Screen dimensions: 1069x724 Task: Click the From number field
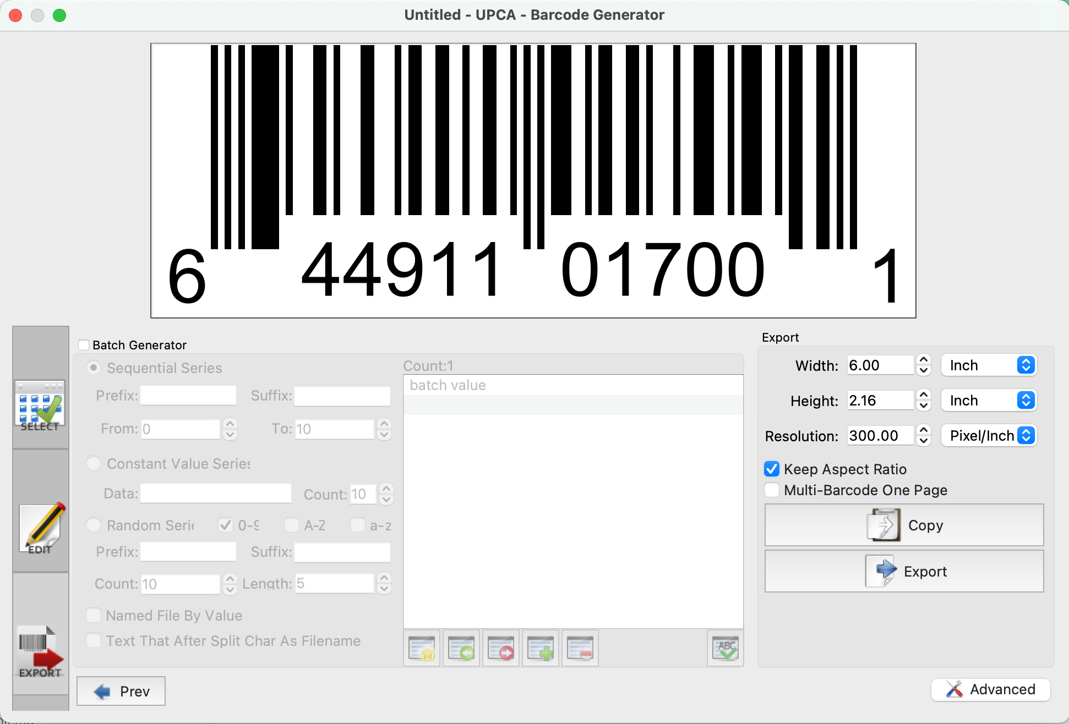pos(181,429)
